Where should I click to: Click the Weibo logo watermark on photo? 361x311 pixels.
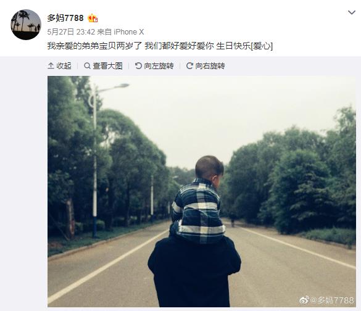(304, 300)
